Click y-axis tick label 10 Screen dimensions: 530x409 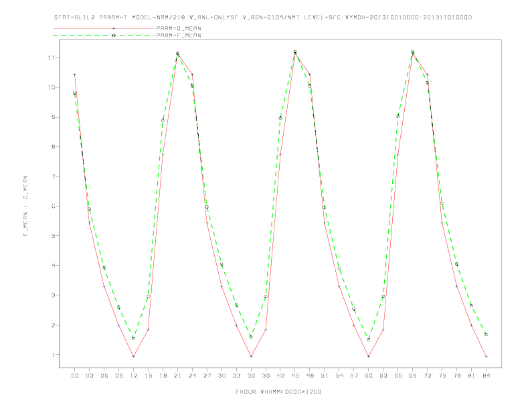(51, 88)
